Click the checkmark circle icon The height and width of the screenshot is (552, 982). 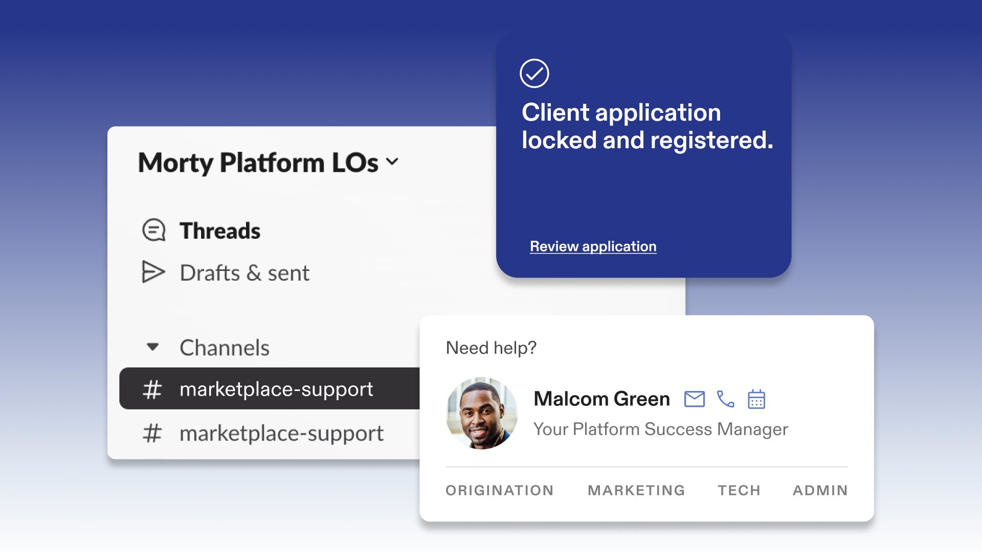click(534, 74)
